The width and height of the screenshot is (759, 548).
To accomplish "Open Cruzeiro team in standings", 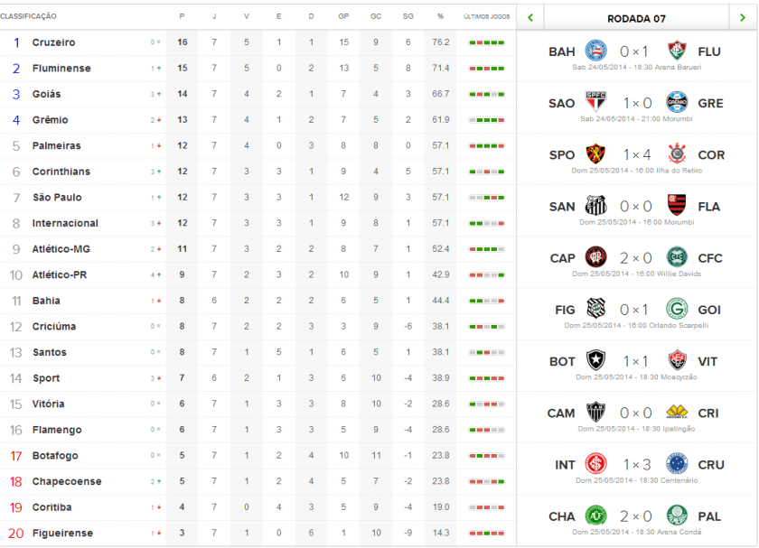I will 53,42.
